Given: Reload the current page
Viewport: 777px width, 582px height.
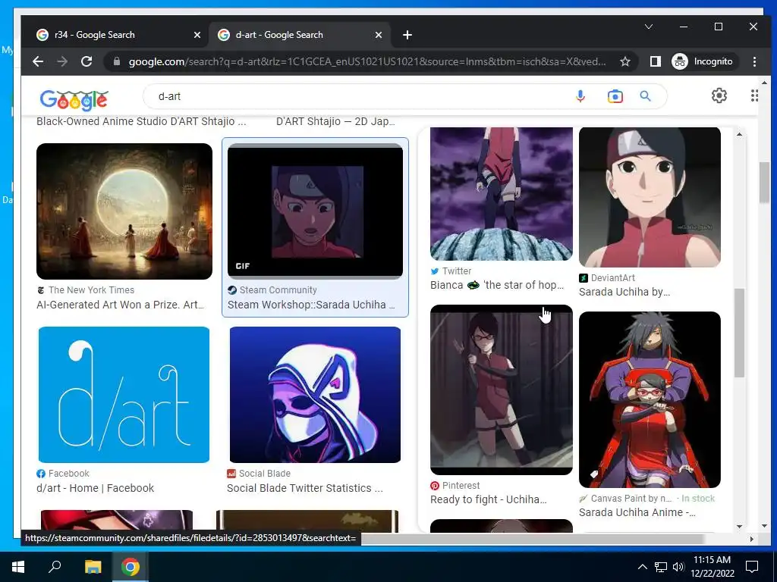Looking at the screenshot, I should pos(87,61).
